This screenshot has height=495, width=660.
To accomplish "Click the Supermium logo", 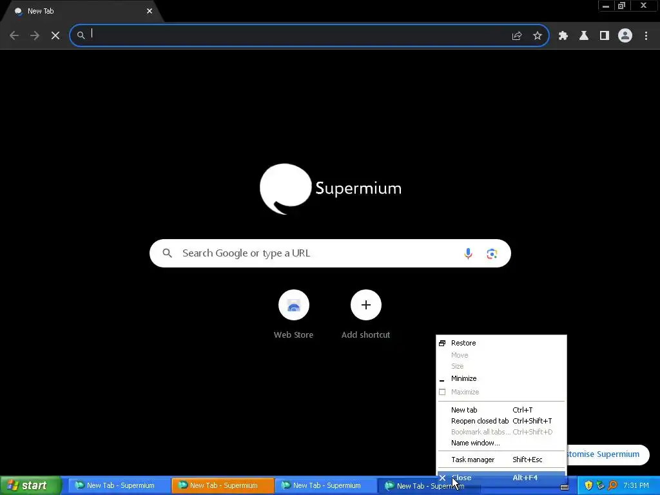I will [x=331, y=189].
